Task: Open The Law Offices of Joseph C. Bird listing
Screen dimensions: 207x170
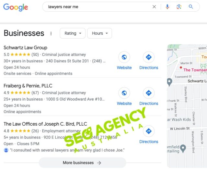Action: pos(45,124)
